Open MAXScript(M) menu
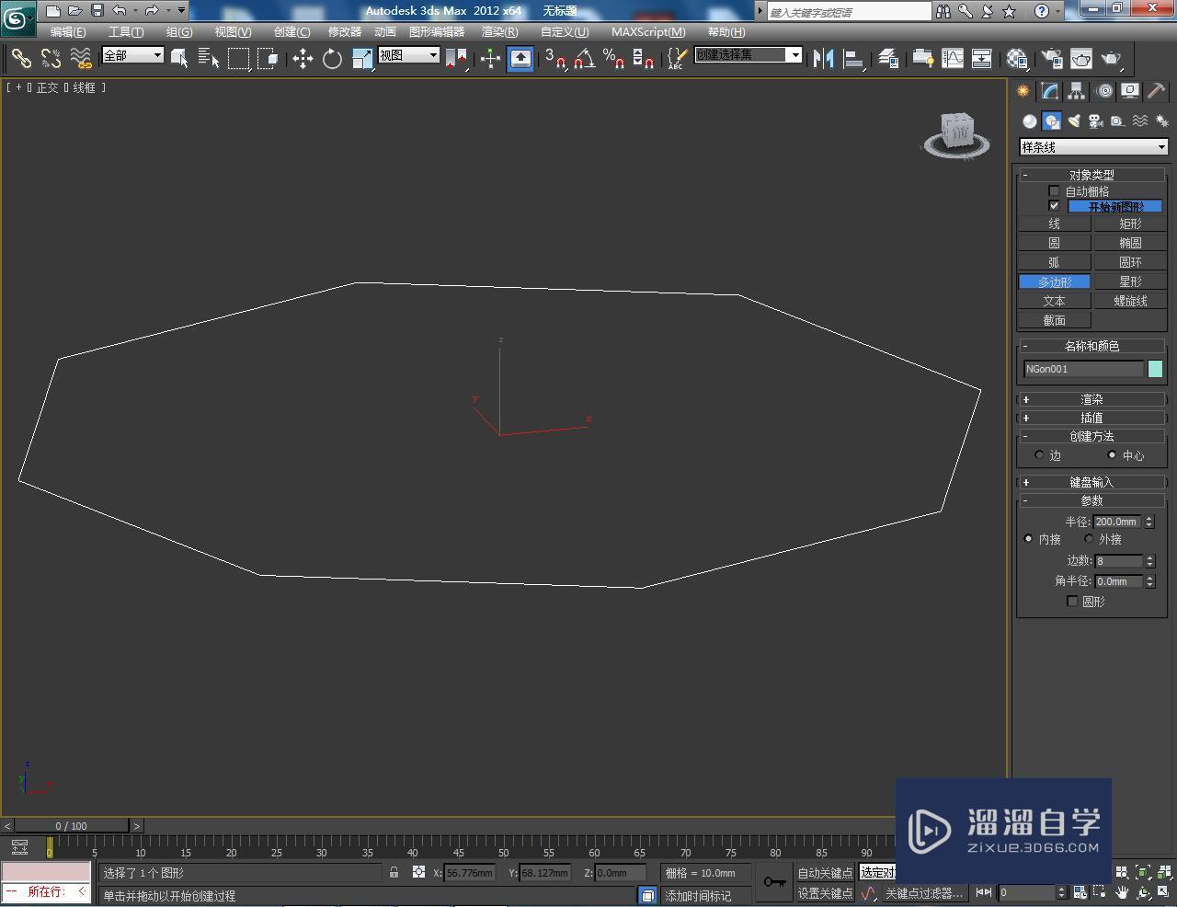Image resolution: width=1177 pixels, height=907 pixels. click(x=648, y=32)
